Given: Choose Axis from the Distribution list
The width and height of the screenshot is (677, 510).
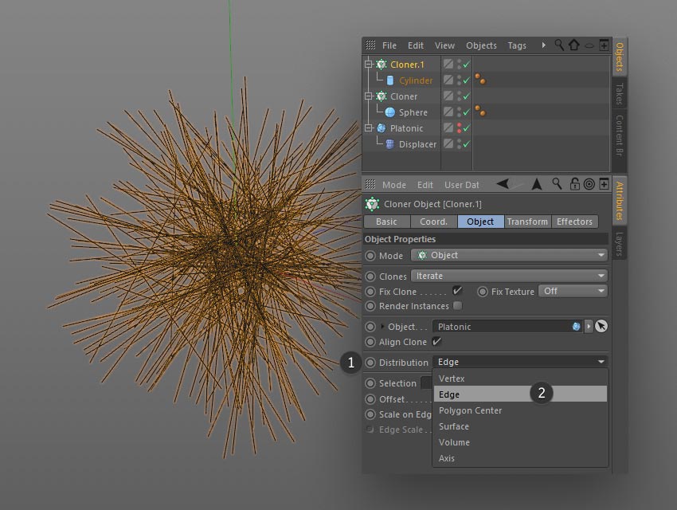Looking at the screenshot, I should 520,458.
